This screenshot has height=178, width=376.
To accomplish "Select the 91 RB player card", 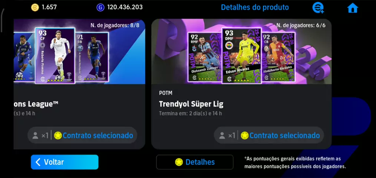I will 92,57.
